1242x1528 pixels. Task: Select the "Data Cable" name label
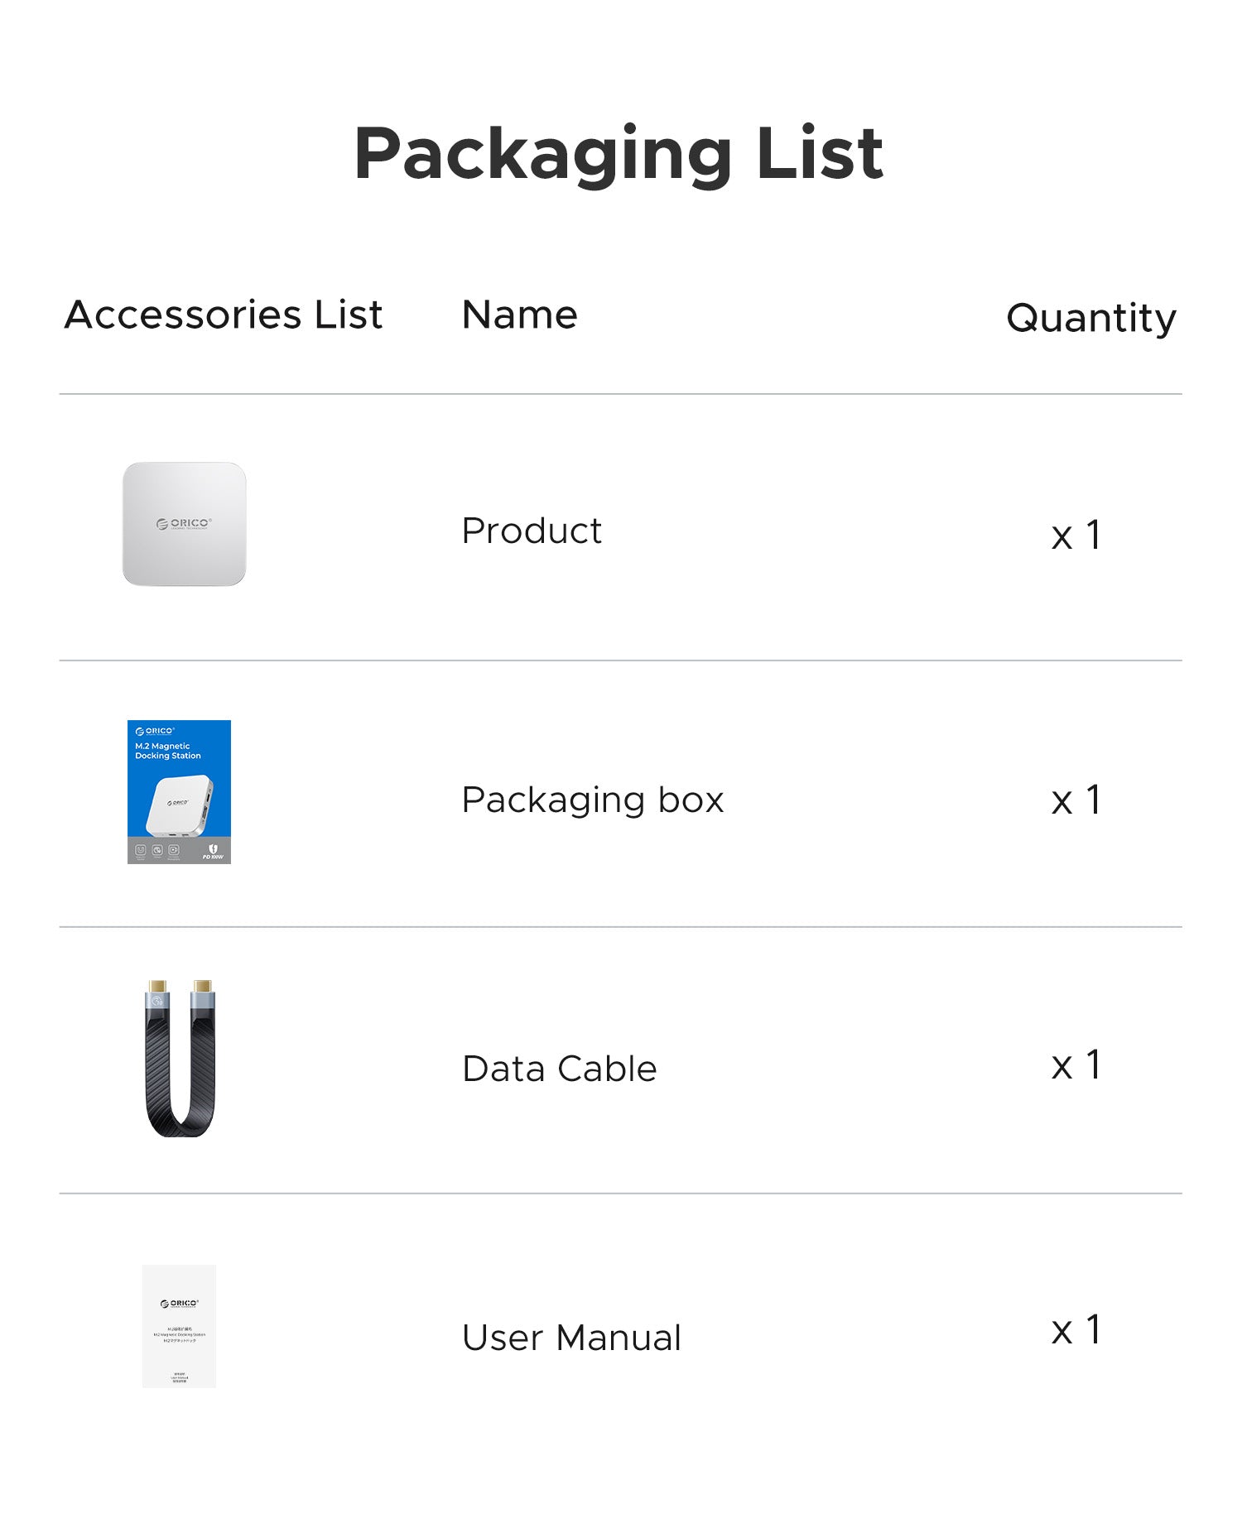coord(559,1069)
